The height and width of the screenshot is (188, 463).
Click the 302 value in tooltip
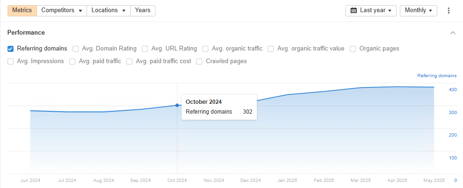248,112
